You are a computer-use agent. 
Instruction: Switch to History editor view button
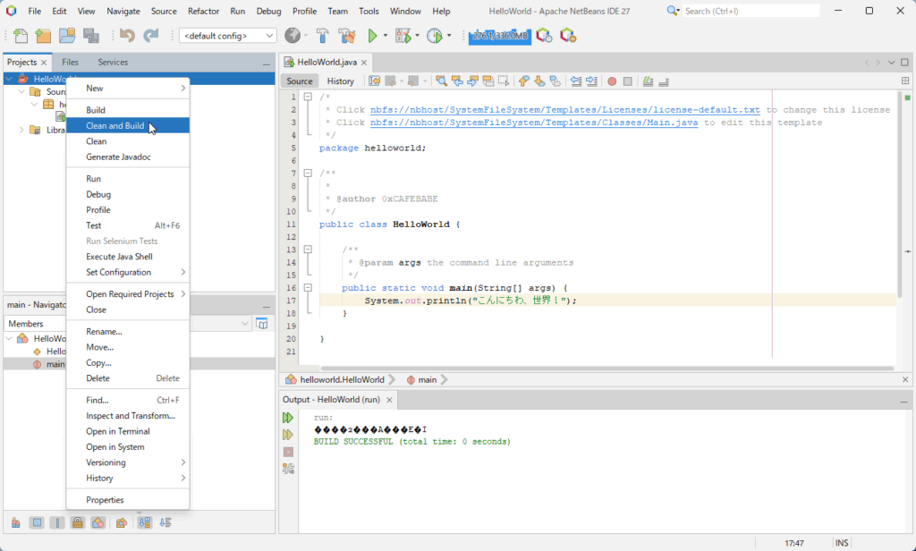[340, 81]
